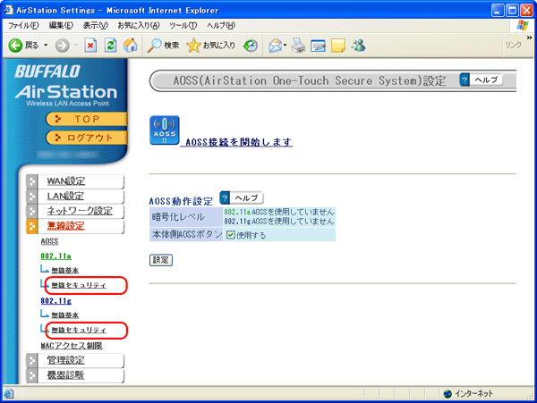Open the Search magnifier (検索) toolbar button

(x=163, y=46)
